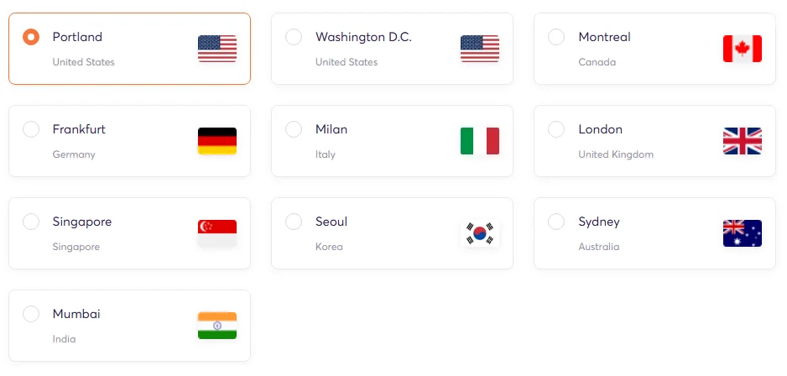Click the Singapore flag icon
Image resolution: width=787 pixels, height=376 pixels.
(x=216, y=233)
